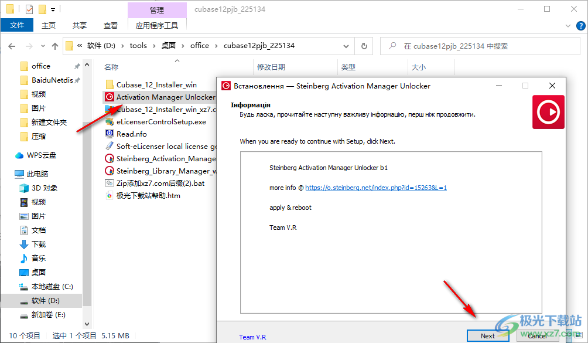This screenshot has width=588, height=343.
Task: Click Steinberg_Library_Manager installer icon
Action: [109, 171]
